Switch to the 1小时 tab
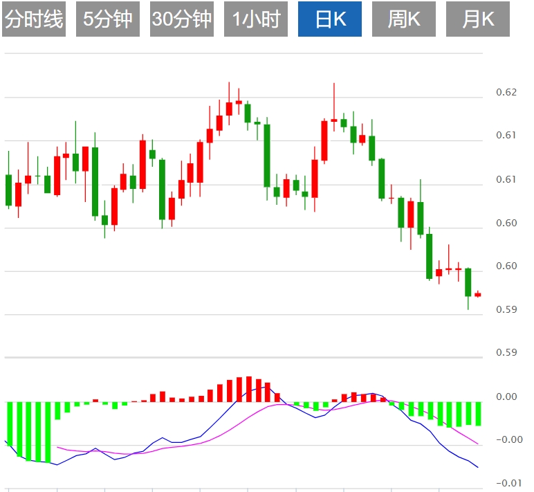The image size is (534, 492). point(256,19)
